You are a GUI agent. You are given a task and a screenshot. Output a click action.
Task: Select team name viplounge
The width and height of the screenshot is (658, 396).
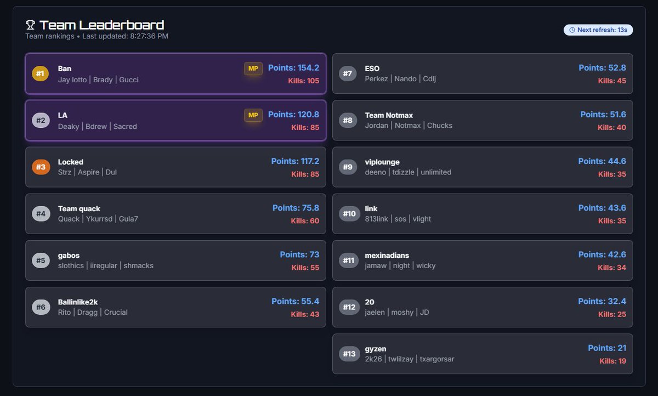coord(382,162)
